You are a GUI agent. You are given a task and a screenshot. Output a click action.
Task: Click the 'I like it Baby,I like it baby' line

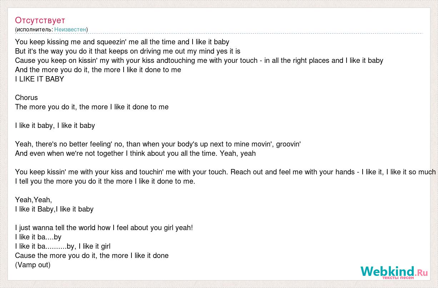coord(54,209)
